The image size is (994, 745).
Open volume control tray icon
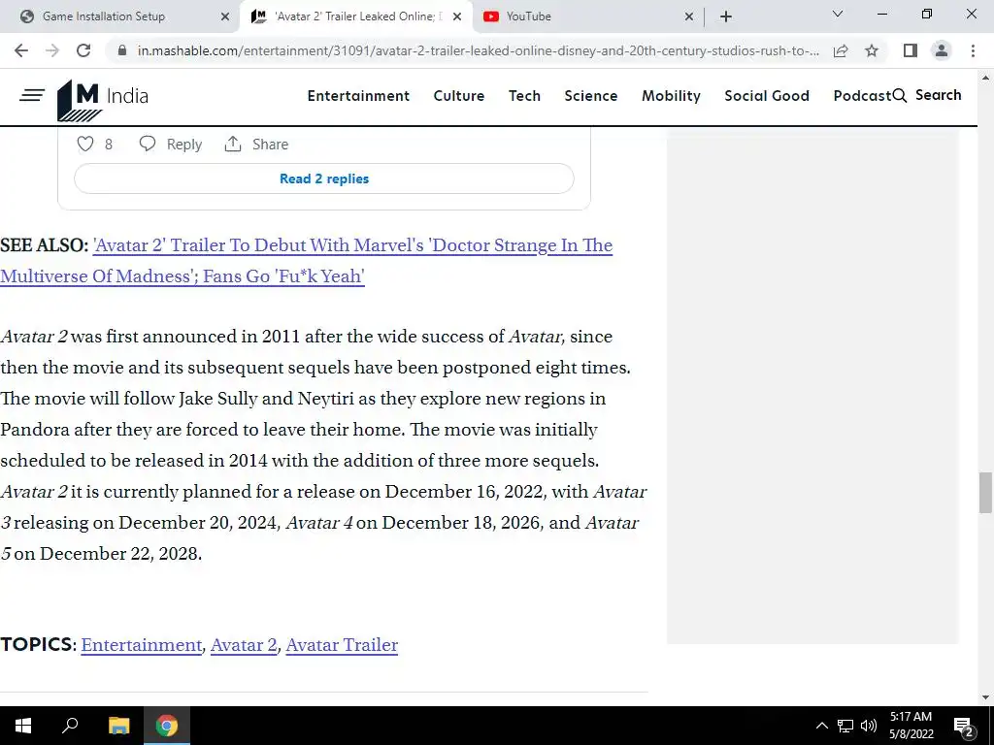[x=869, y=726]
